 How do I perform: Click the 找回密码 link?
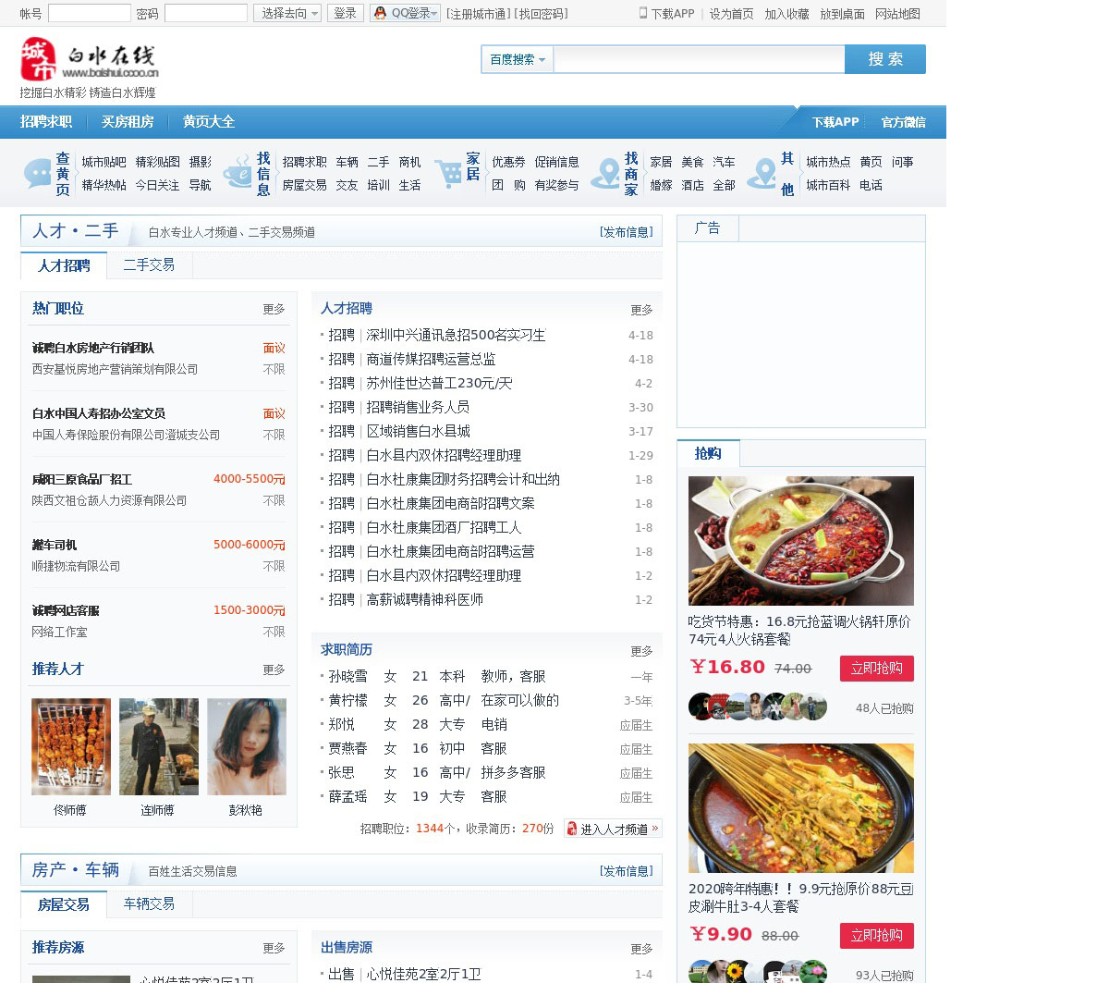pos(542,14)
